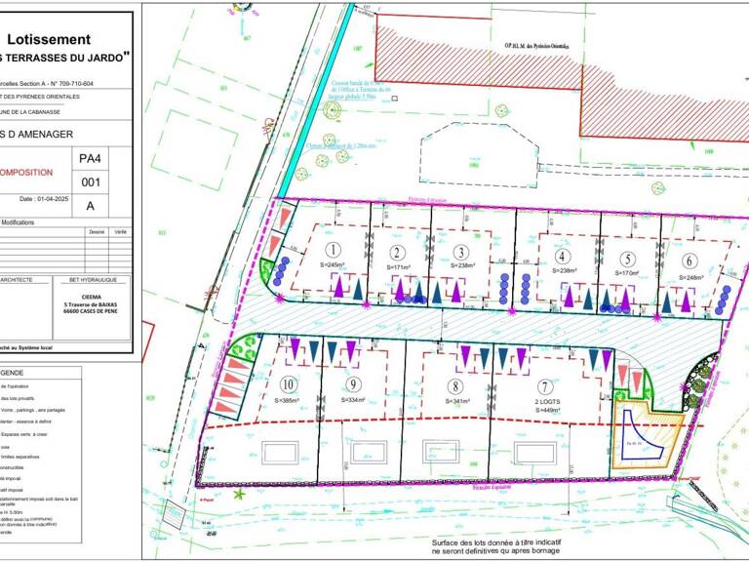Click the CIEEMA hydraulic office address block
Screen dimensions: 749x562
tap(92, 304)
